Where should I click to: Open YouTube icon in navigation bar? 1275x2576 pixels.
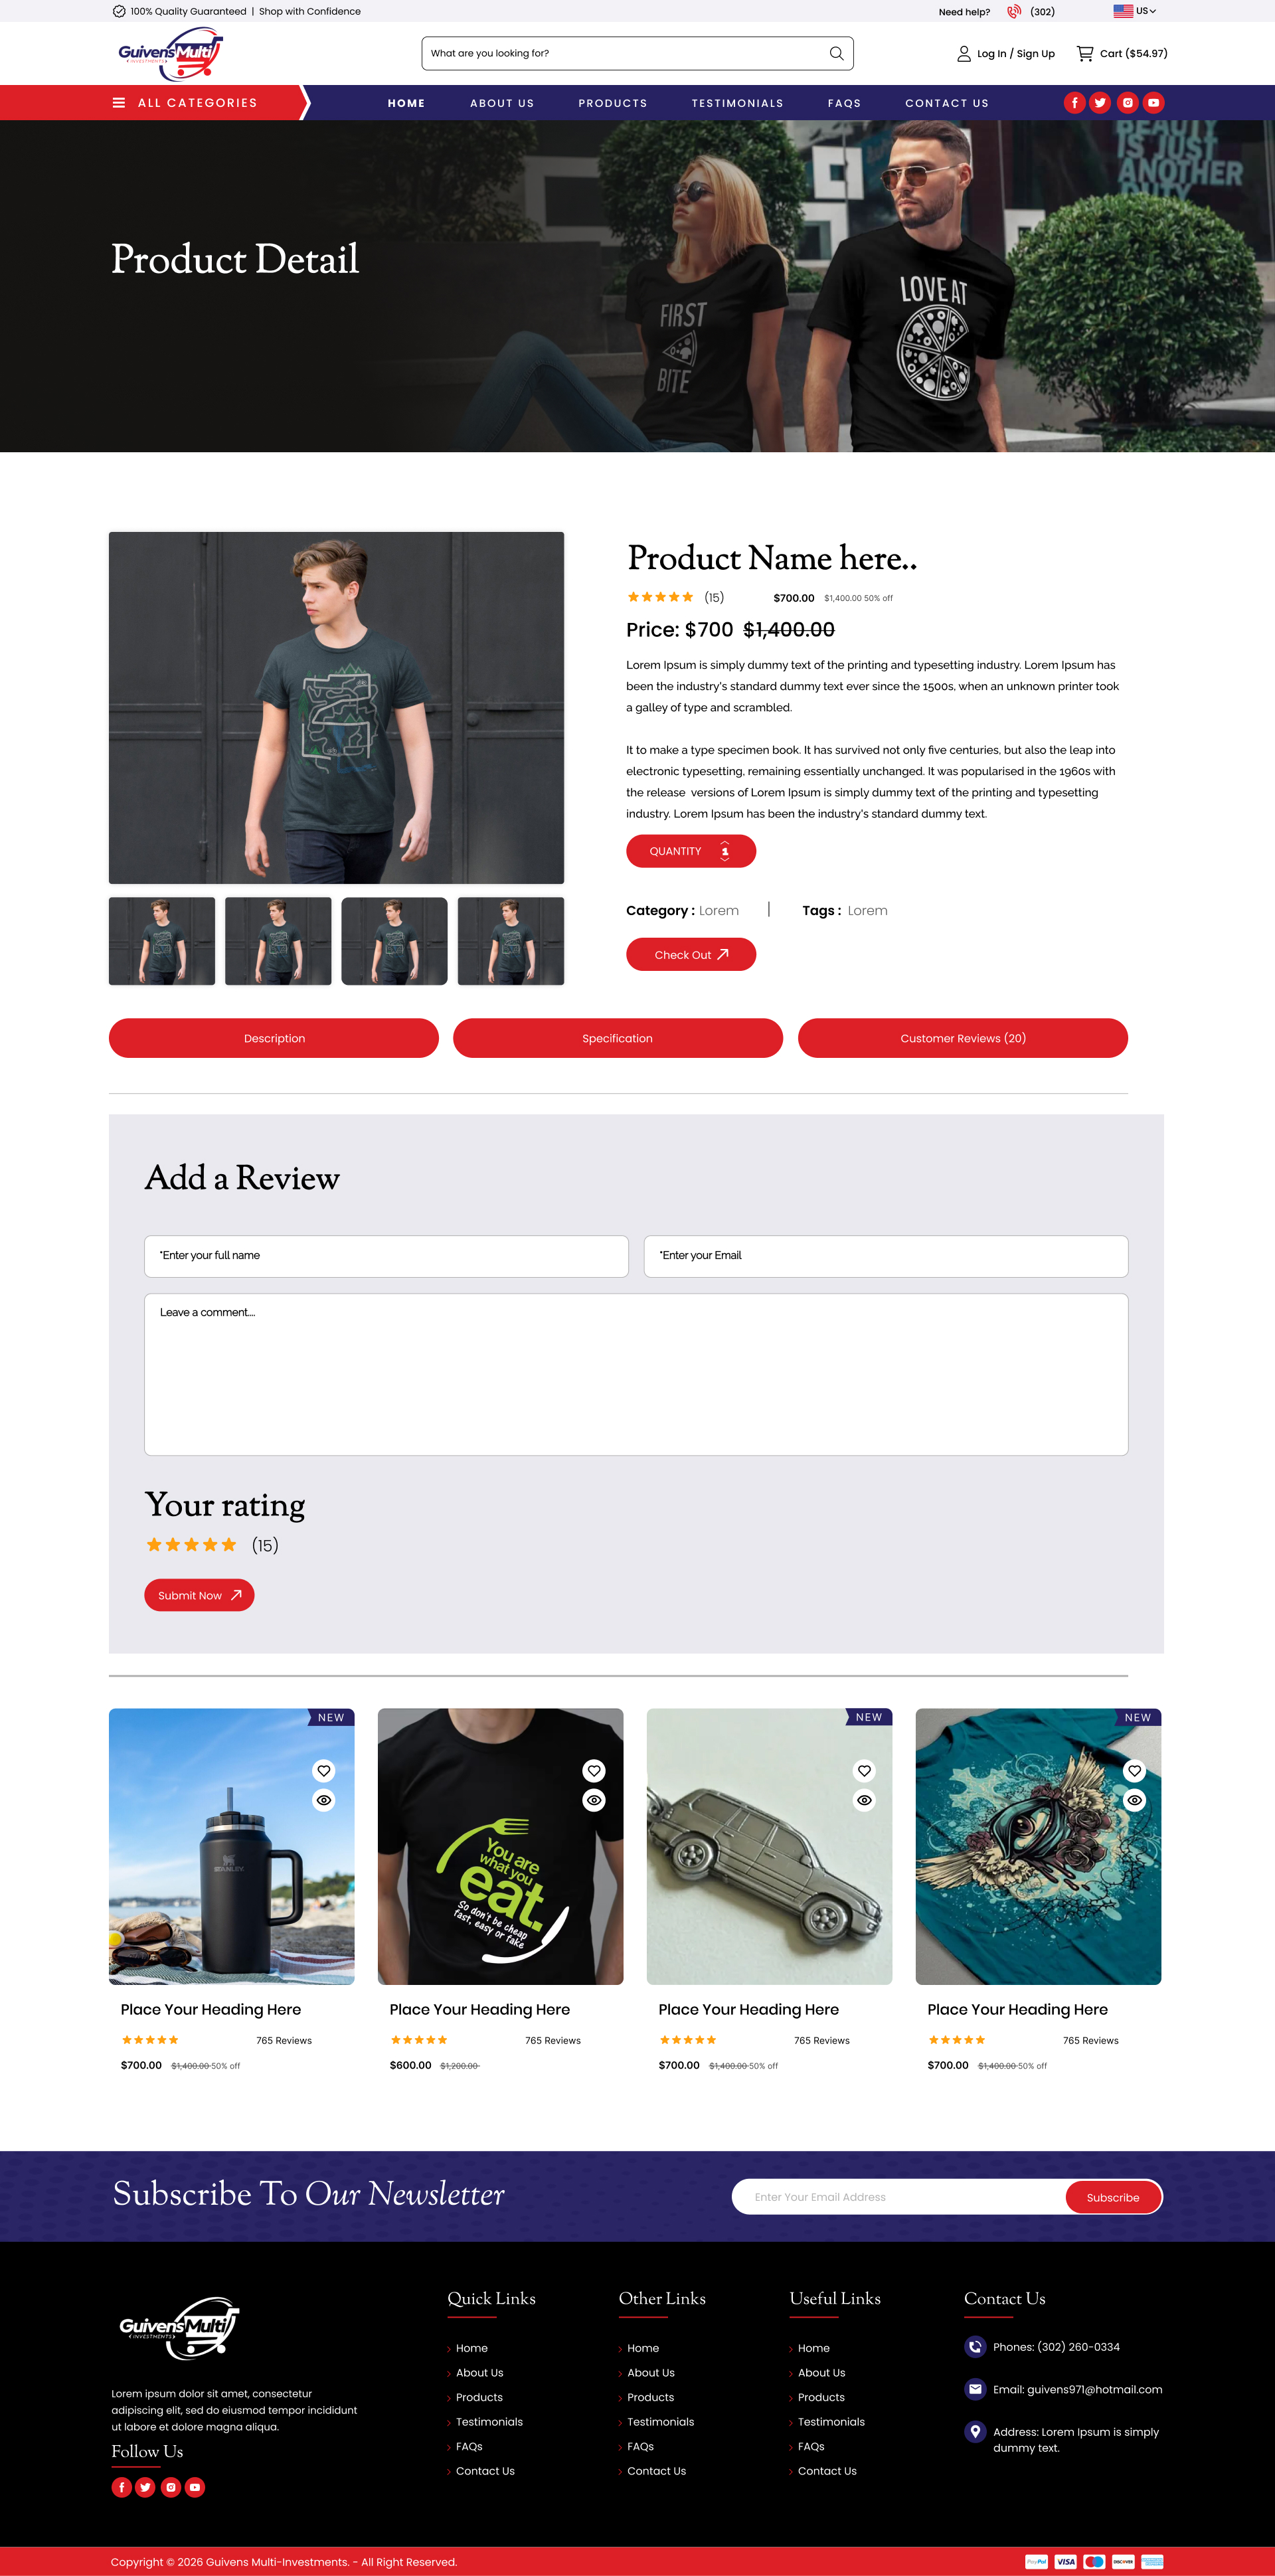1153,103
